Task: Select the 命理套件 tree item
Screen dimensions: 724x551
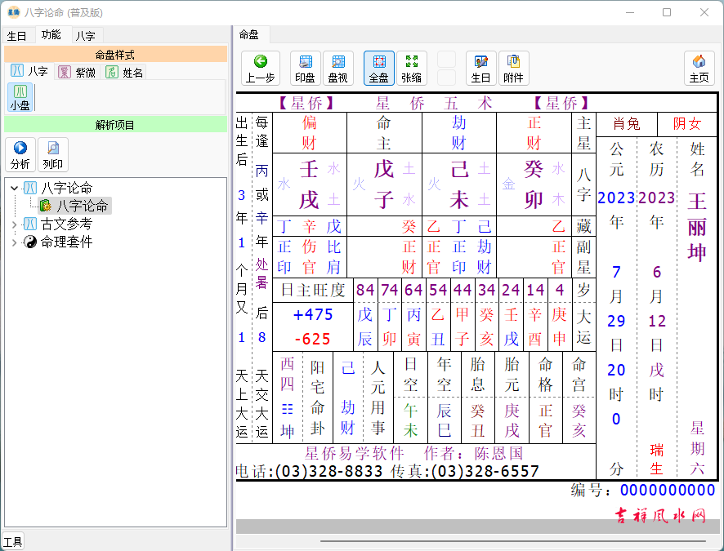Action: (66, 242)
